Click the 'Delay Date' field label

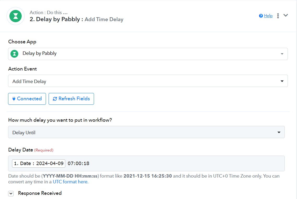pos(21,150)
